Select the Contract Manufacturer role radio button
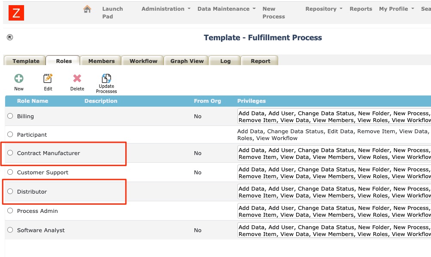The height and width of the screenshot is (257, 431). [10, 153]
